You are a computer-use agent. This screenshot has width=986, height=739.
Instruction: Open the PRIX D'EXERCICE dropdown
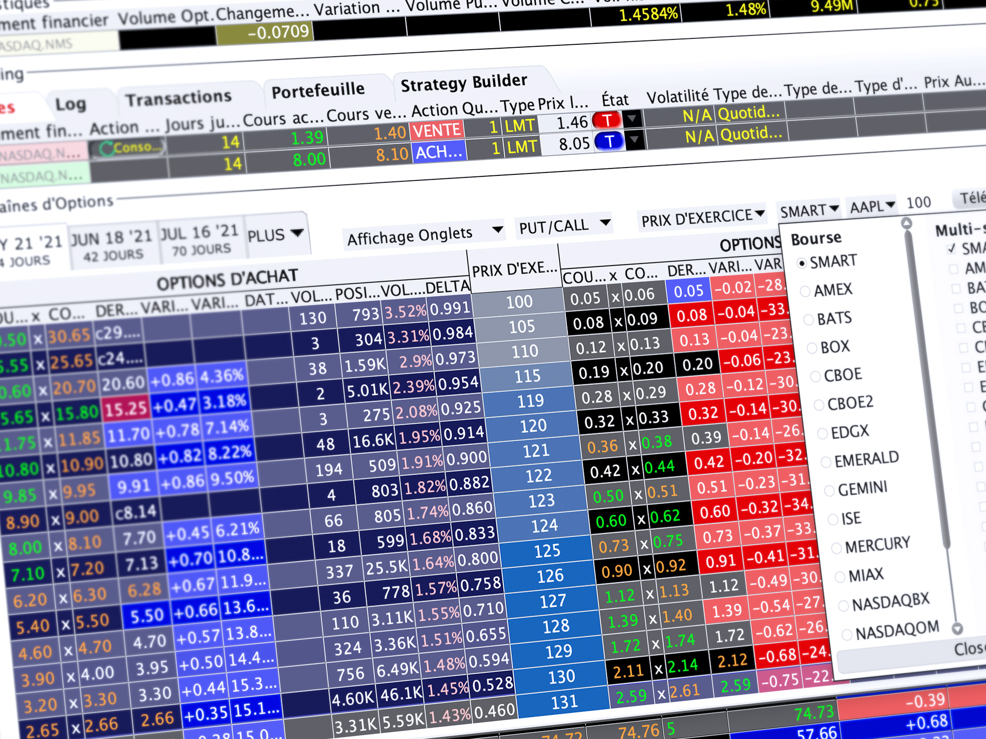703,217
